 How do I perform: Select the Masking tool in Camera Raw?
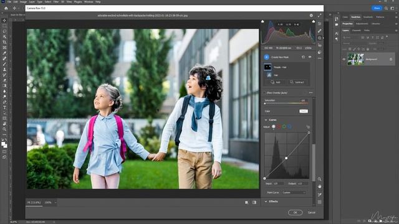pyautogui.click(x=320, y=38)
